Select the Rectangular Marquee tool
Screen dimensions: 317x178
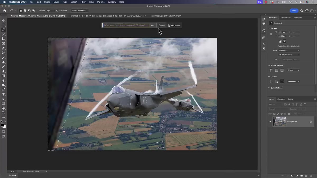(3, 25)
